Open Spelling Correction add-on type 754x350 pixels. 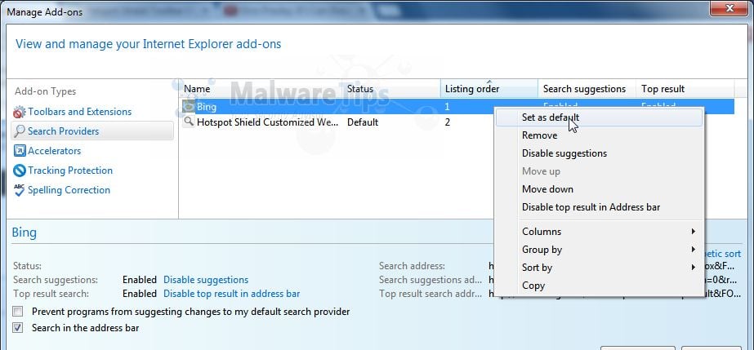[69, 190]
